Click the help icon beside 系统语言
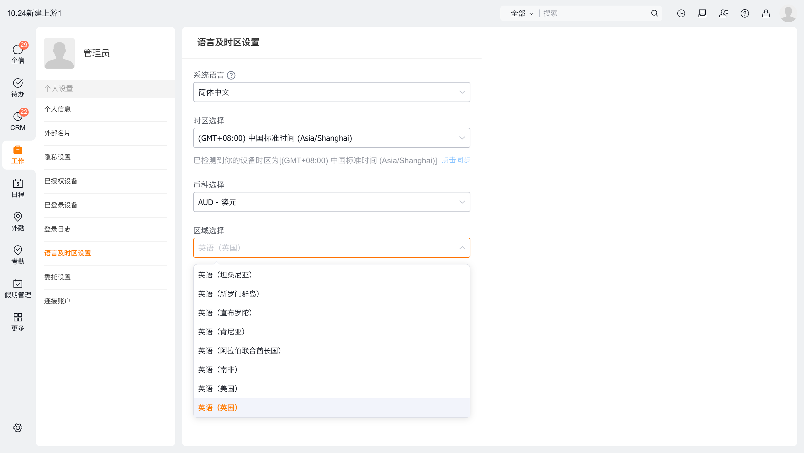 pos(231,75)
